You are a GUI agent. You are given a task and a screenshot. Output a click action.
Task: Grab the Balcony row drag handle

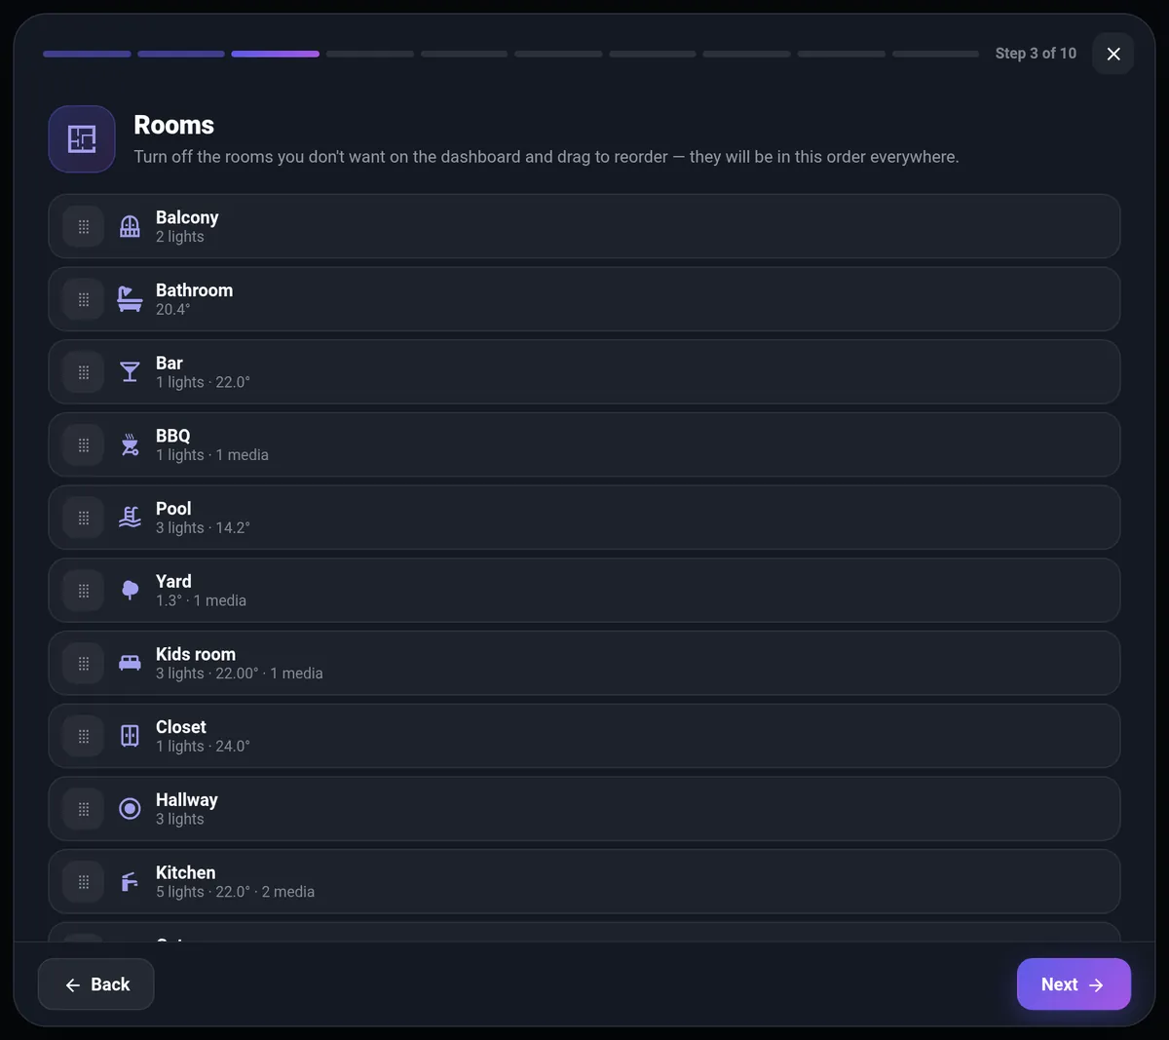click(x=84, y=227)
